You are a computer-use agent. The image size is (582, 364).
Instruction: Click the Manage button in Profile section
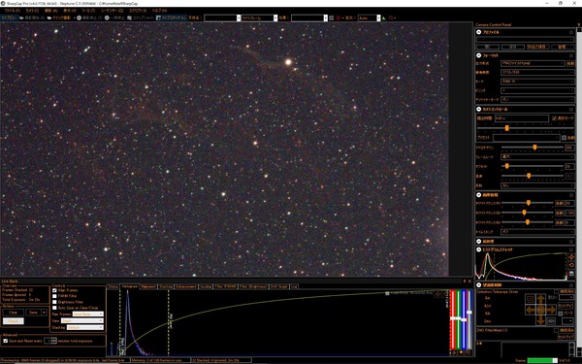point(562,48)
